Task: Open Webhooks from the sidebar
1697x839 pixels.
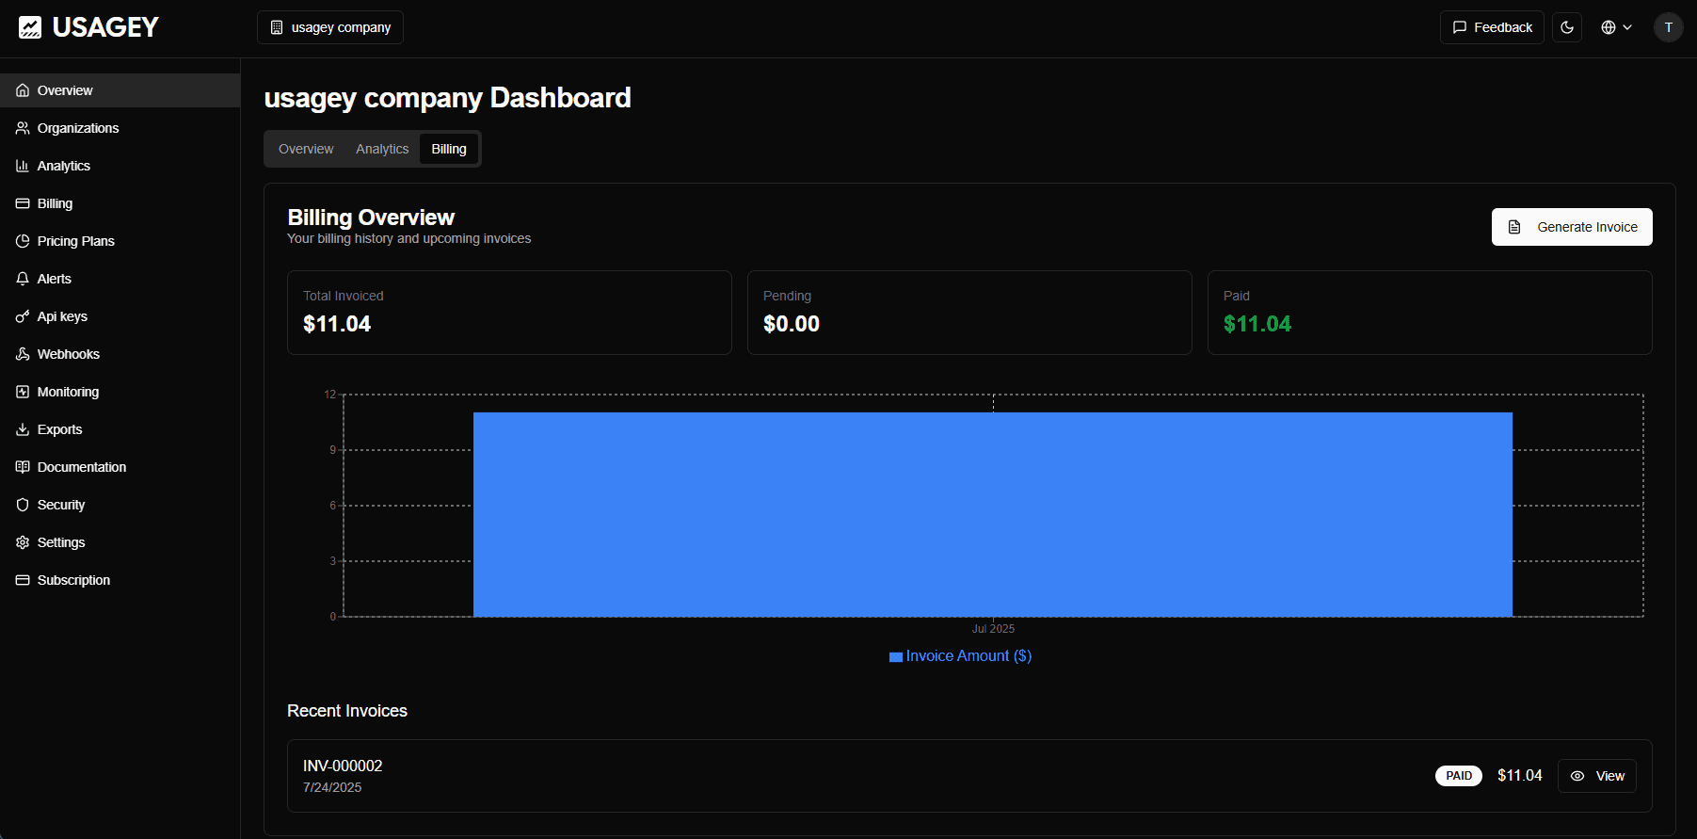Action: (68, 354)
